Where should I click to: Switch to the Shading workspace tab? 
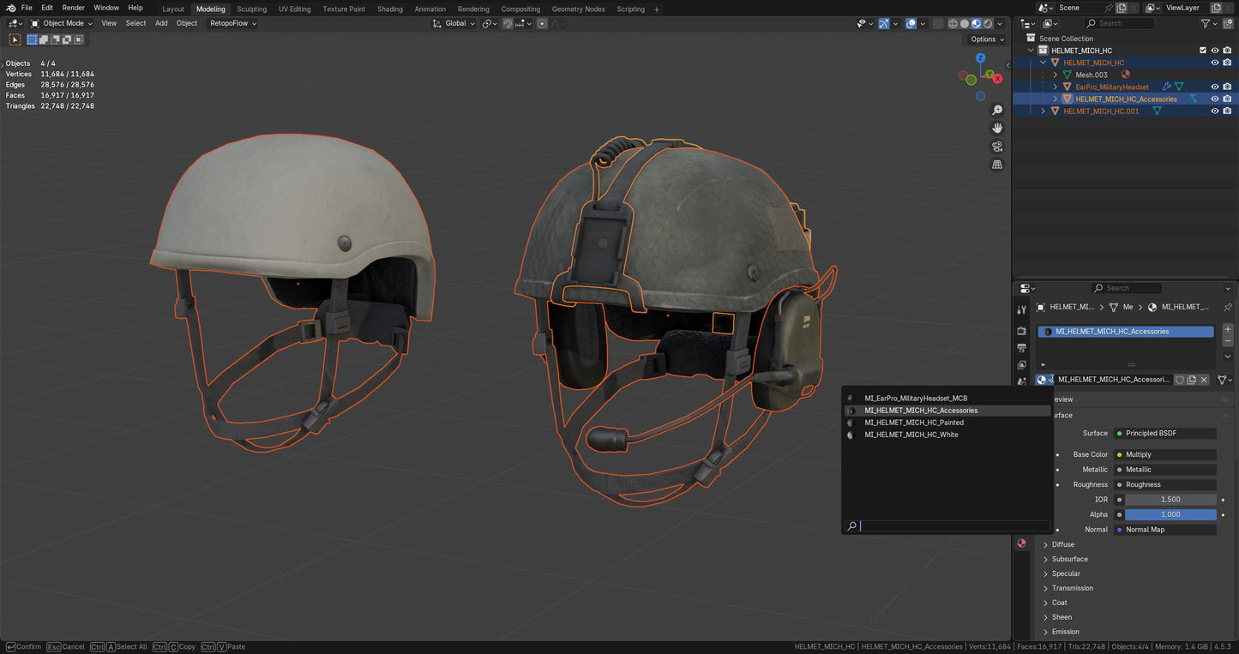point(390,9)
